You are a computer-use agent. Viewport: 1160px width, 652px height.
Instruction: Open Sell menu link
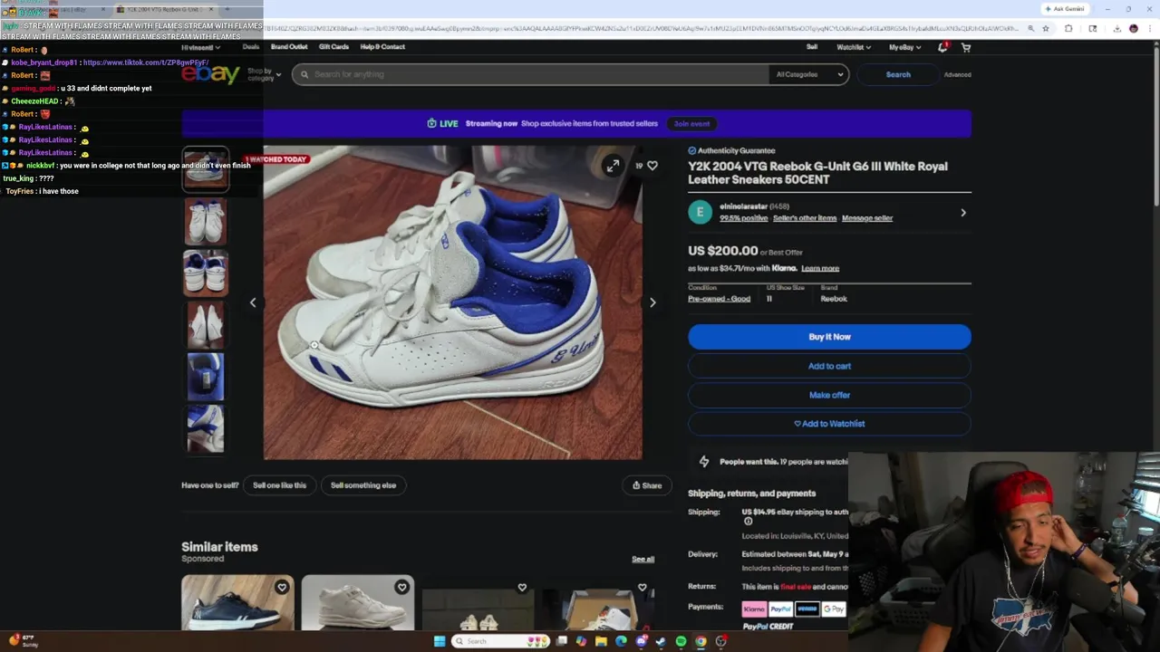(812, 47)
